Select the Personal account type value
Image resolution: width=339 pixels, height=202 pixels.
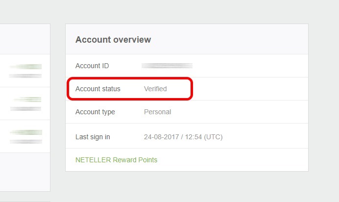coord(157,112)
